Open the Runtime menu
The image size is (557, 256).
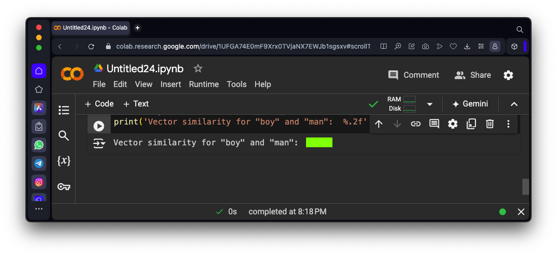[x=204, y=84]
